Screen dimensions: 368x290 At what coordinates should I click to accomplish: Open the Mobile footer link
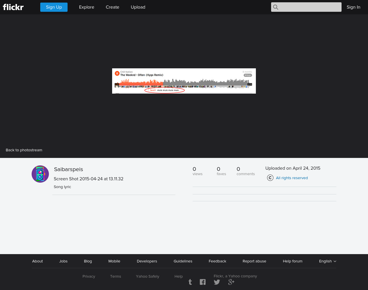114,261
